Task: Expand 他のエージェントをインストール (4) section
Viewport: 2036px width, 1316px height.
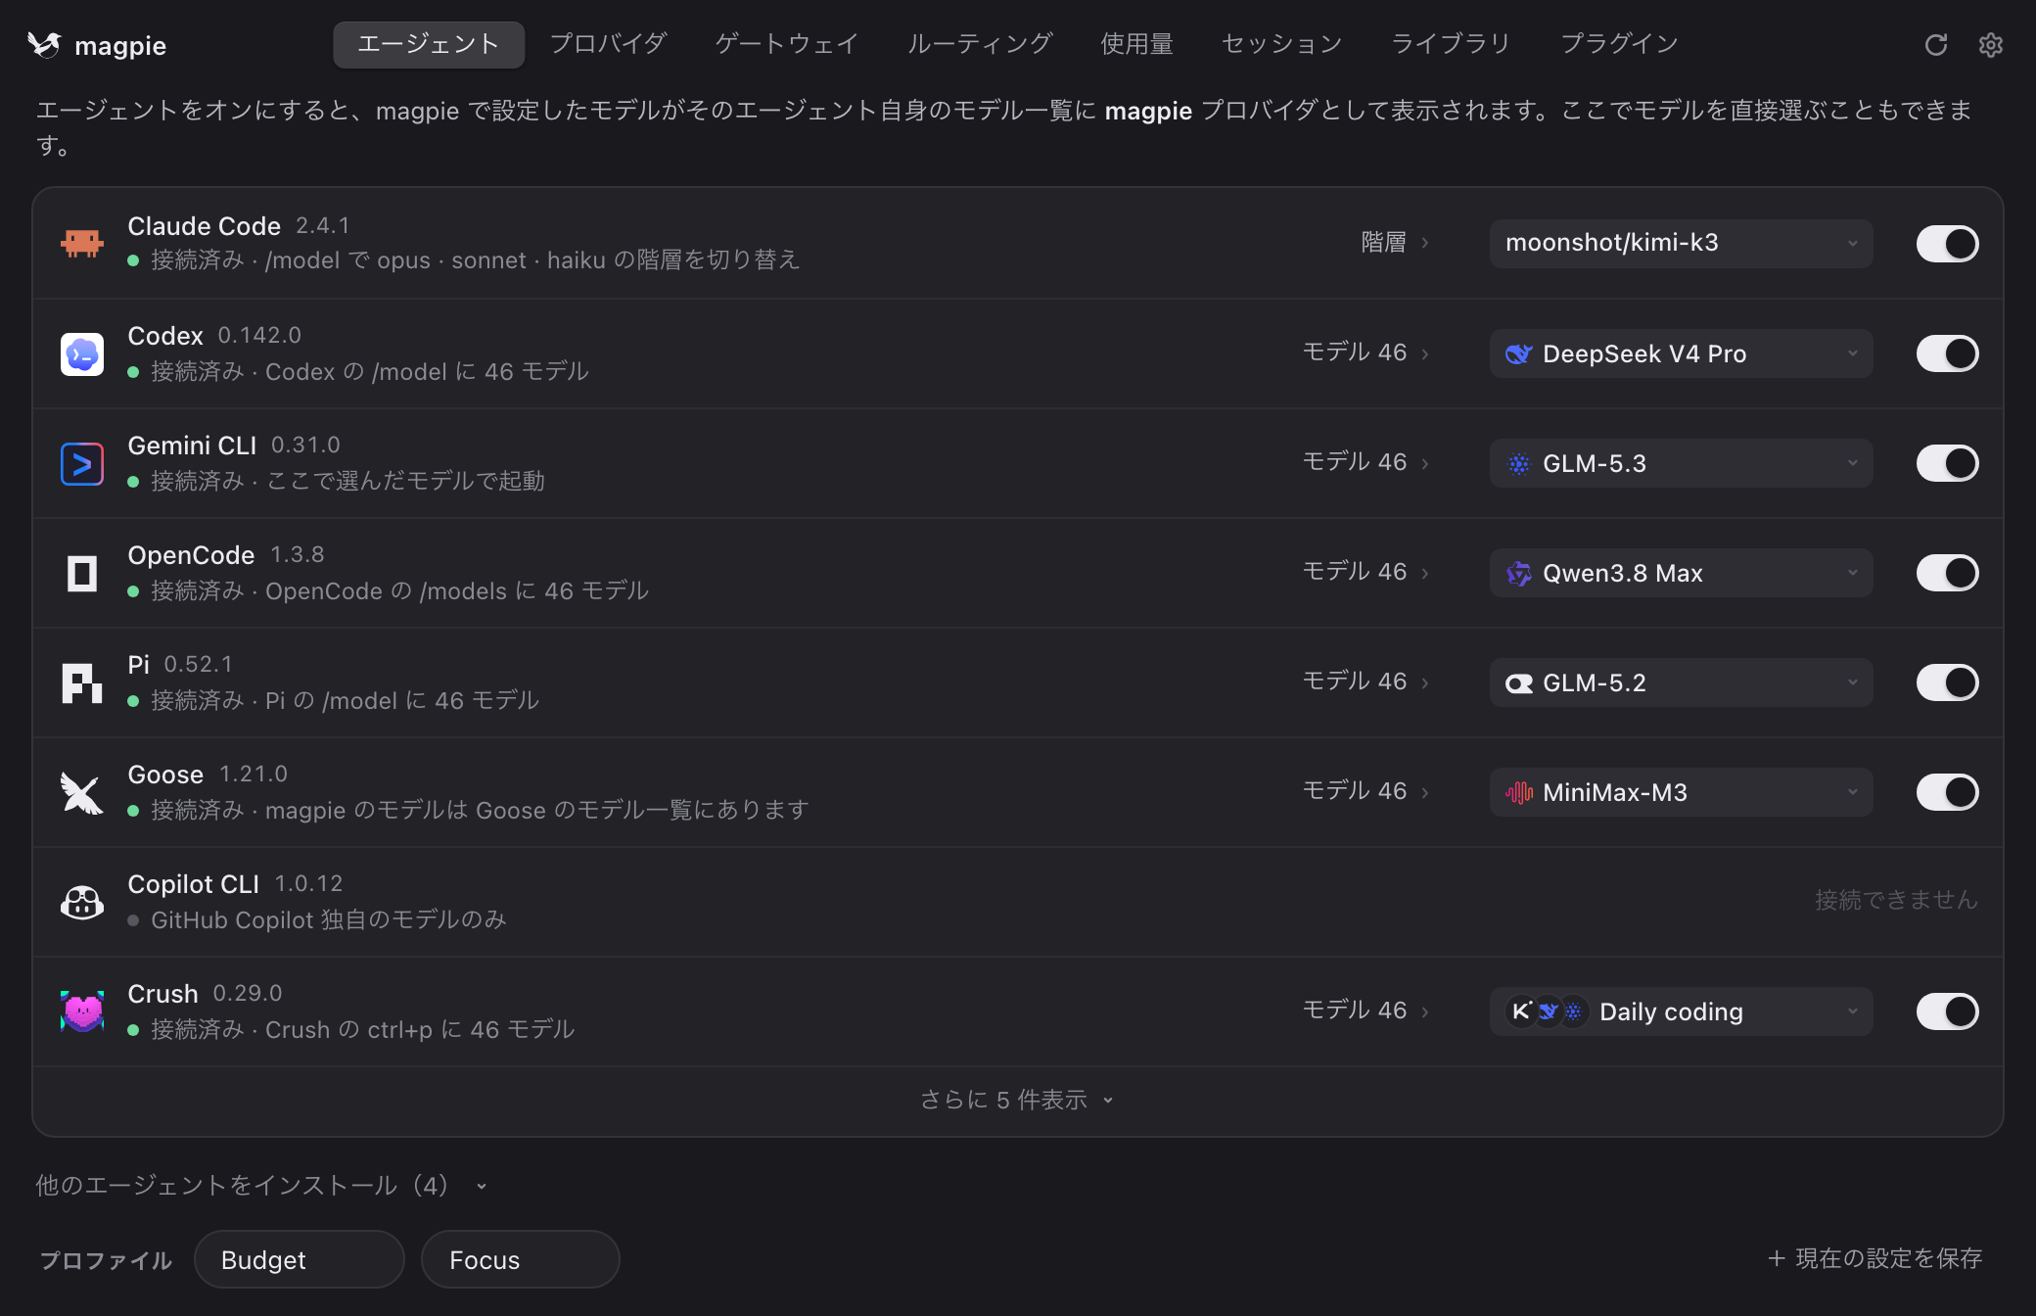Action: 261,1186
